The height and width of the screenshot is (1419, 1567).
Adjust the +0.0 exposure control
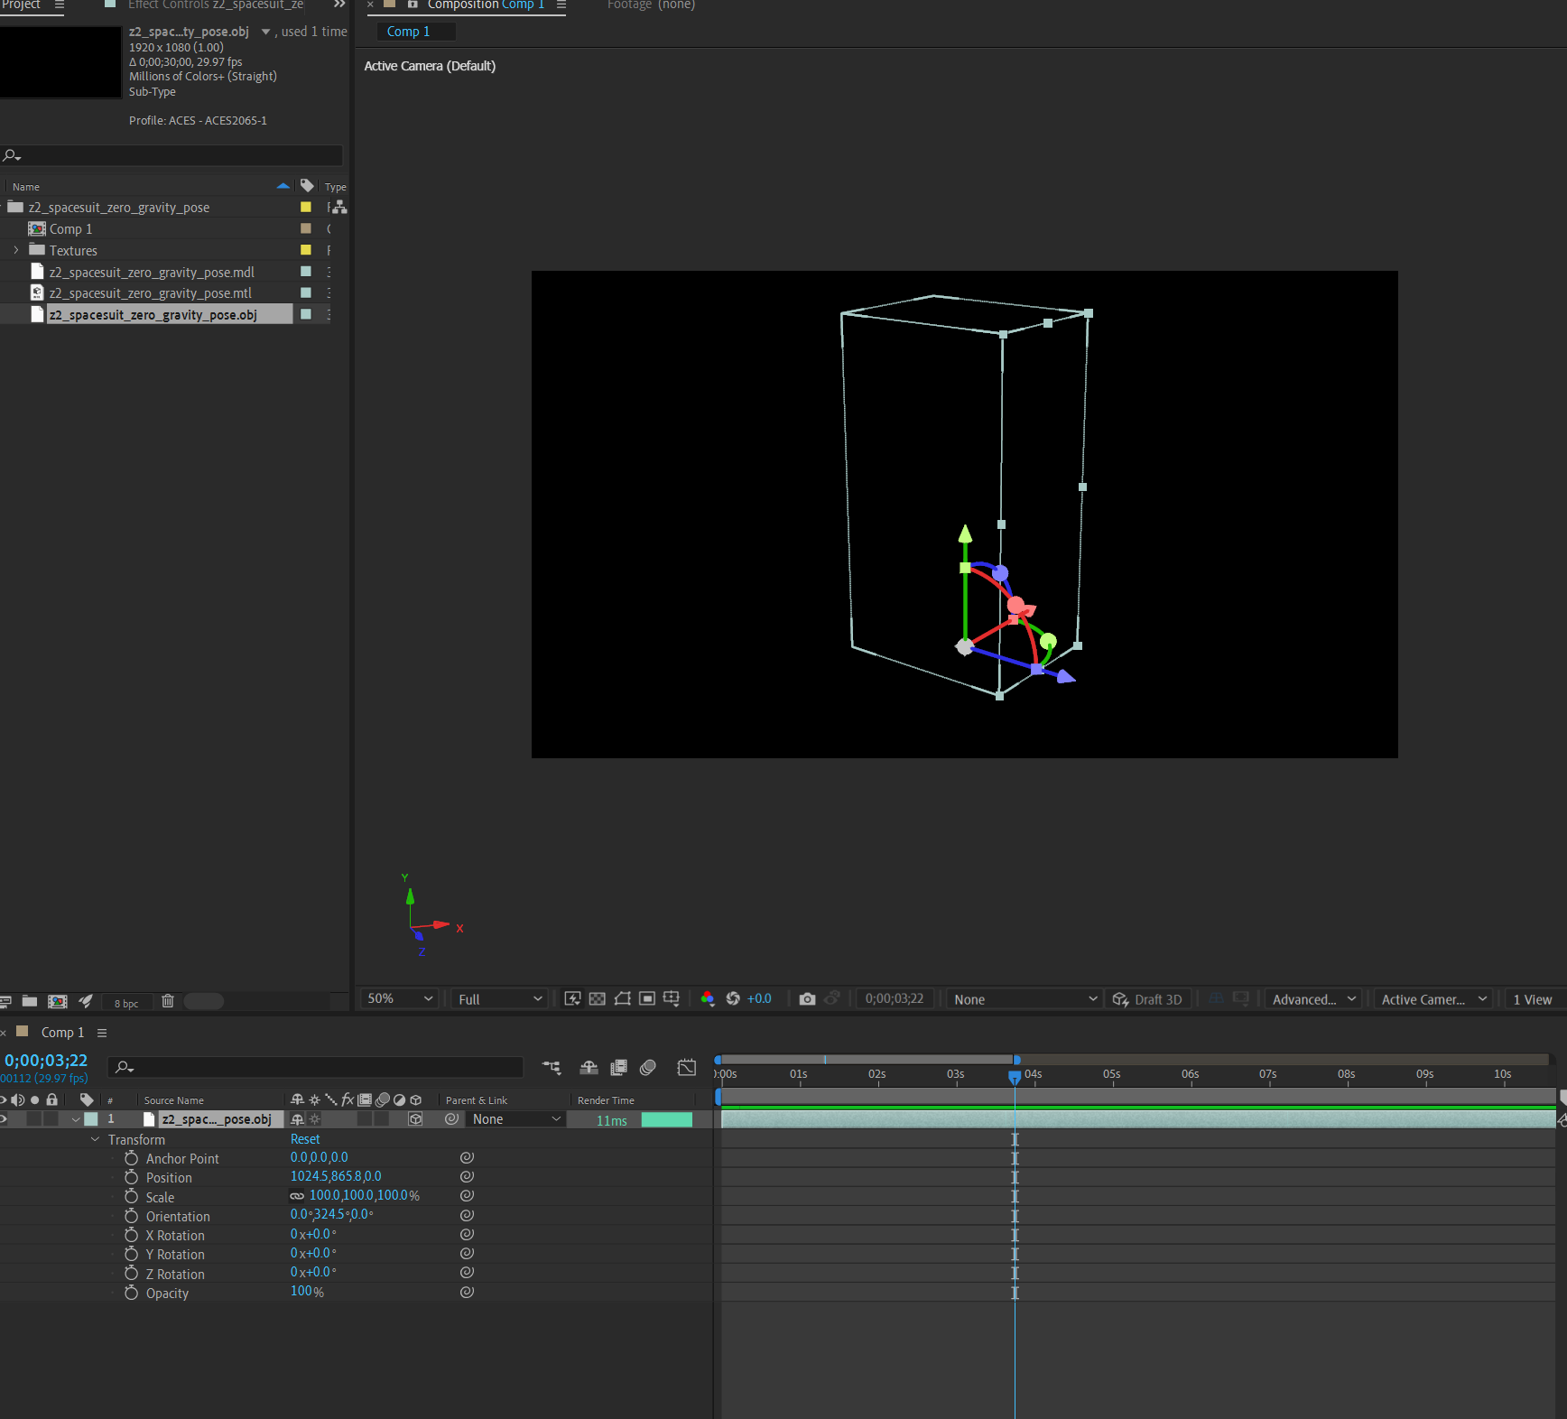pyautogui.click(x=758, y=998)
